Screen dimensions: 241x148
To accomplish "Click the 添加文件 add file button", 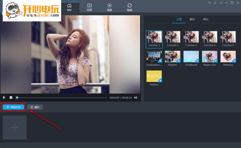I will pos(13,107).
